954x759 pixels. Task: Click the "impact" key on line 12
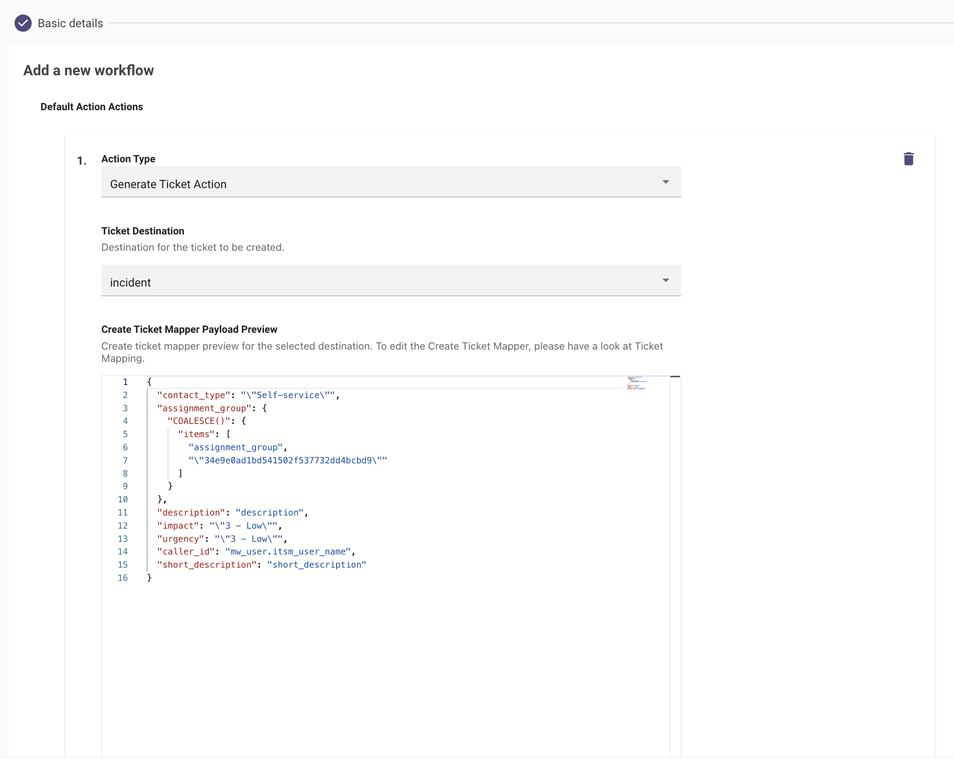point(178,525)
